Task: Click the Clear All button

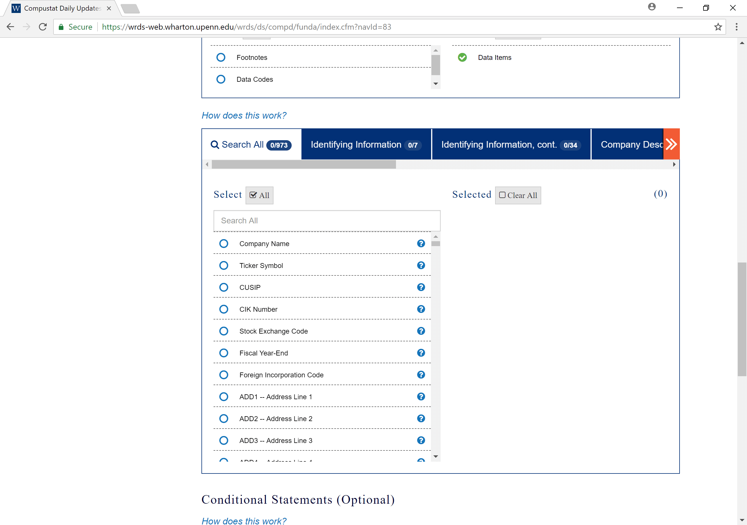Action: (518, 195)
